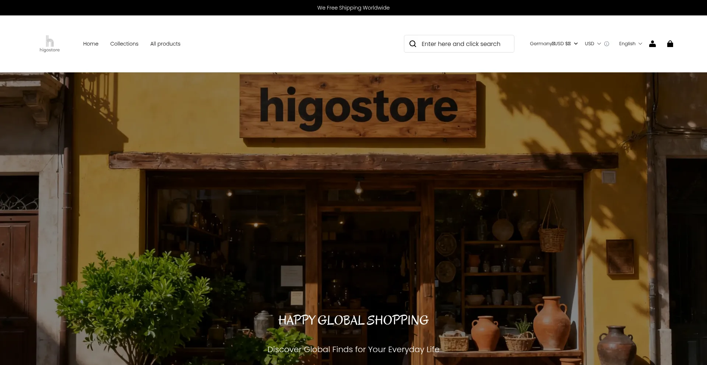Open the English language dropdown
Image resolution: width=707 pixels, height=365 pixels.
point(627,44)
